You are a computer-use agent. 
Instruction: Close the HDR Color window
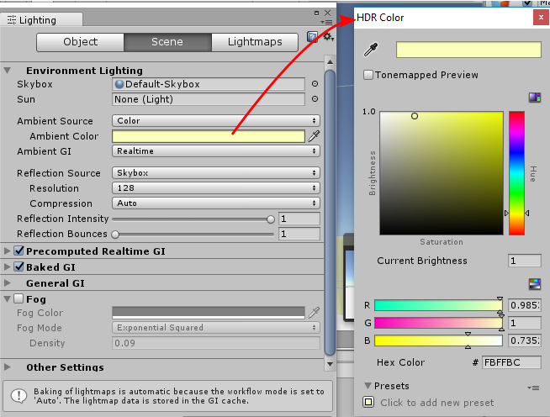541,17
